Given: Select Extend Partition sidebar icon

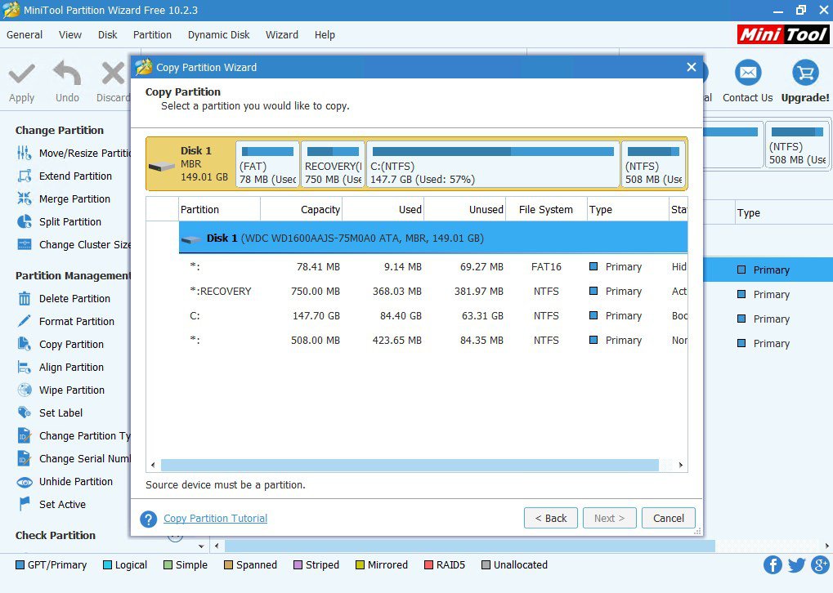Looking at the screenshot, I should click(24, 176).
